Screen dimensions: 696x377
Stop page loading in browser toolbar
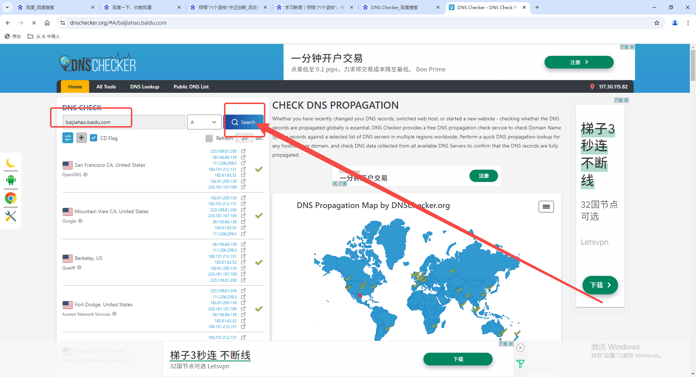click(x=34, y=23)
